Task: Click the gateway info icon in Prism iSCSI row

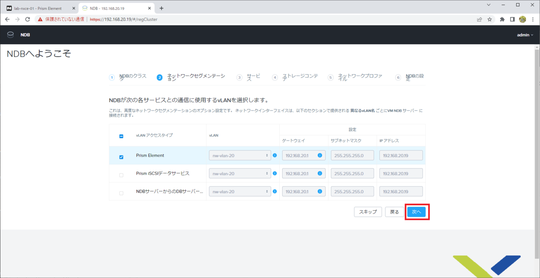Action: 320,173
